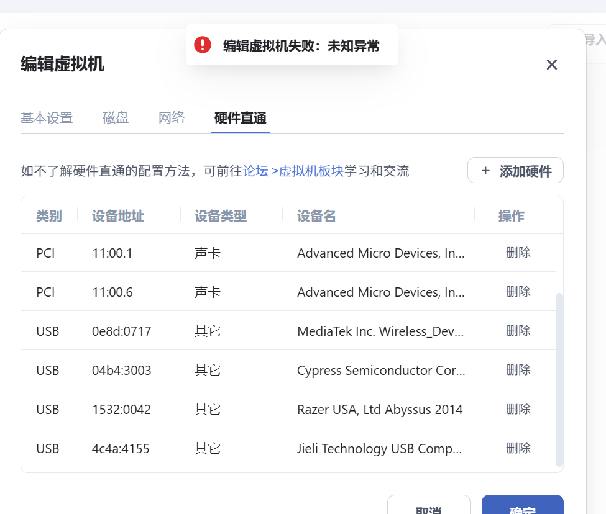Open the 磁盘 tab
The width and height of the screenshot is (606, 514).
[x=116, y=118]
